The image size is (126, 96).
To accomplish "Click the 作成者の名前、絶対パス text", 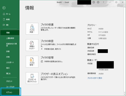I will point(53,49).
